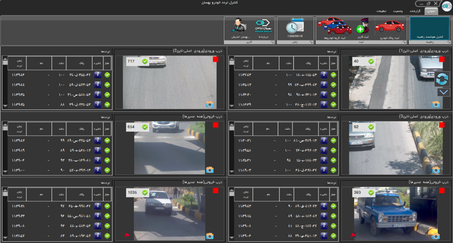Toggle green check beside counter 393
The height and width of the screenshot is (243, 453).
pyautogui.click(x=371, y=192)
